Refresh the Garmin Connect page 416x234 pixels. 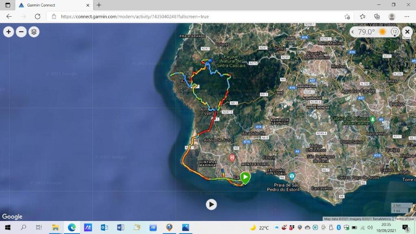click(37, 16)
